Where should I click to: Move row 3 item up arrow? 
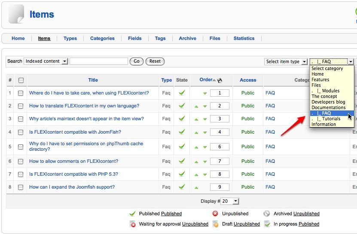point(196,119)
